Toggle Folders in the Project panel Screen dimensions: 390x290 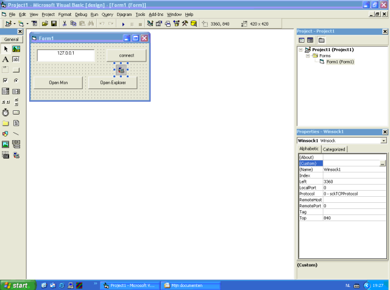(x=321, y=40)
